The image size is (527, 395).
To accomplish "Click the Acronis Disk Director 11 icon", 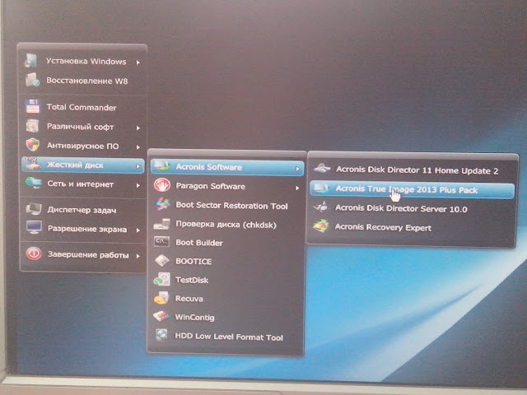I will (x=322, y=169).
